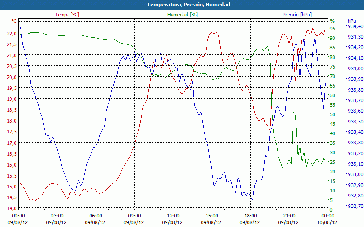The image size is (364, 227).
Task: Click humidity axis value 40
Action: point(333,133)
